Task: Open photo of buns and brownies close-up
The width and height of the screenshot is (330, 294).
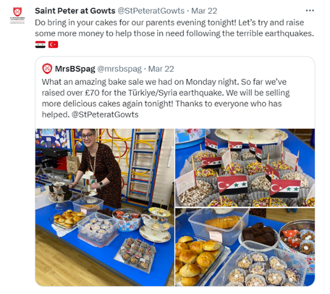Action: tap(245, 247)
